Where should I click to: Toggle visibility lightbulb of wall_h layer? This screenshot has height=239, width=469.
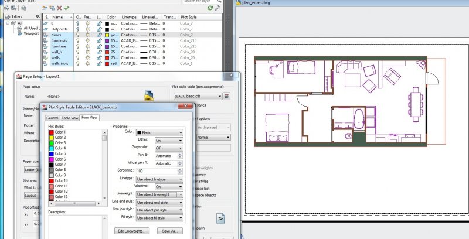click(x=79, y=52)
